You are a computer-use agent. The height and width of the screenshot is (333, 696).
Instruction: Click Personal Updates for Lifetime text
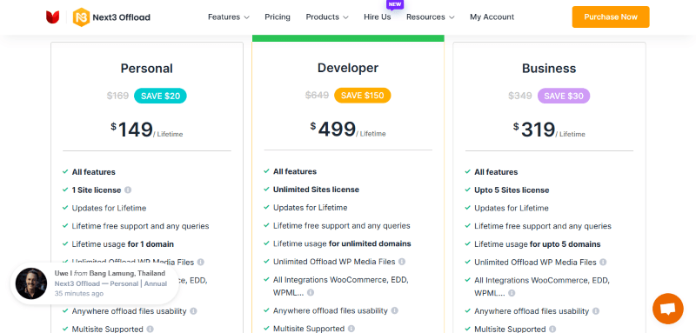[x=110, y=208]
